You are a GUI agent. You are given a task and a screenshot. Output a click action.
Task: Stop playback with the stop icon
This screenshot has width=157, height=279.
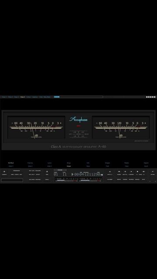pyautogui.click(x=137, y=171)
